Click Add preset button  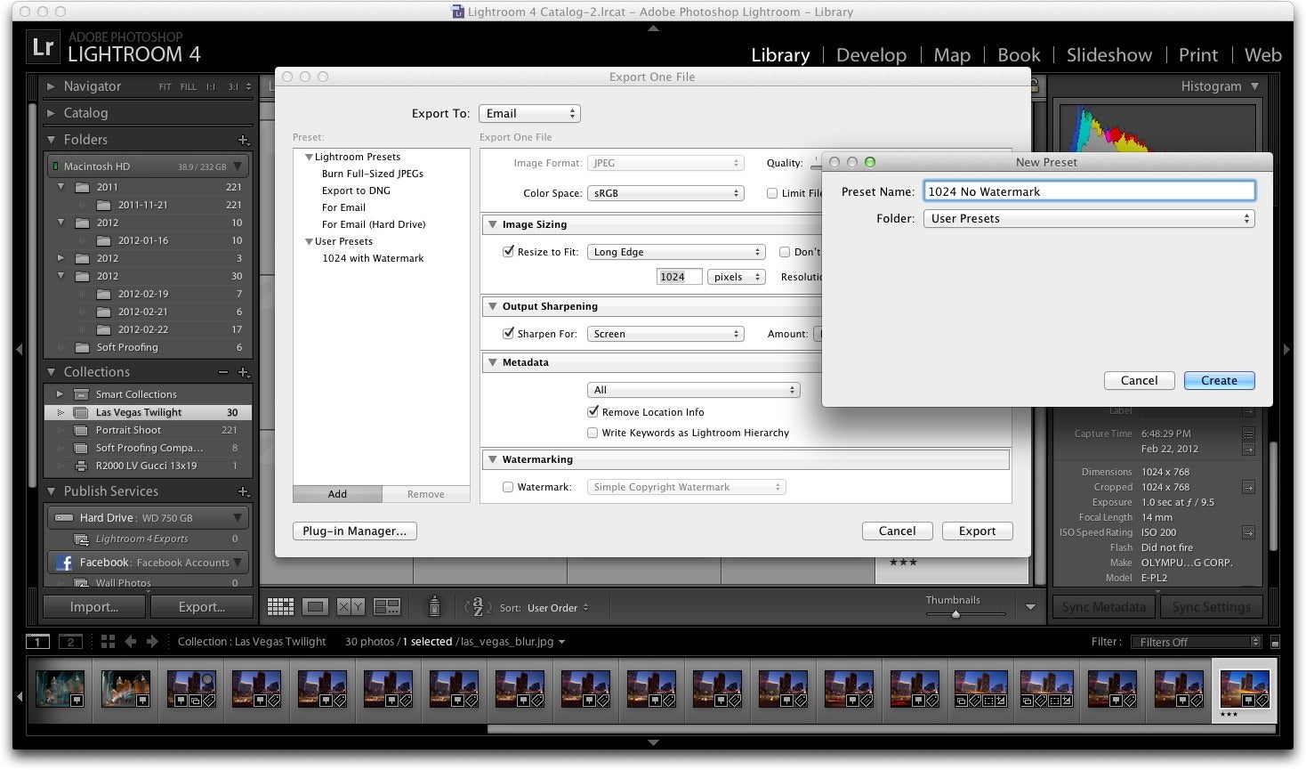(x=337, y=494)
